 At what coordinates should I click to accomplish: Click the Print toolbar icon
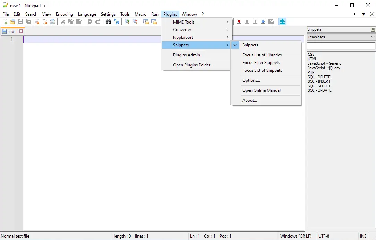tap(52, 21)
